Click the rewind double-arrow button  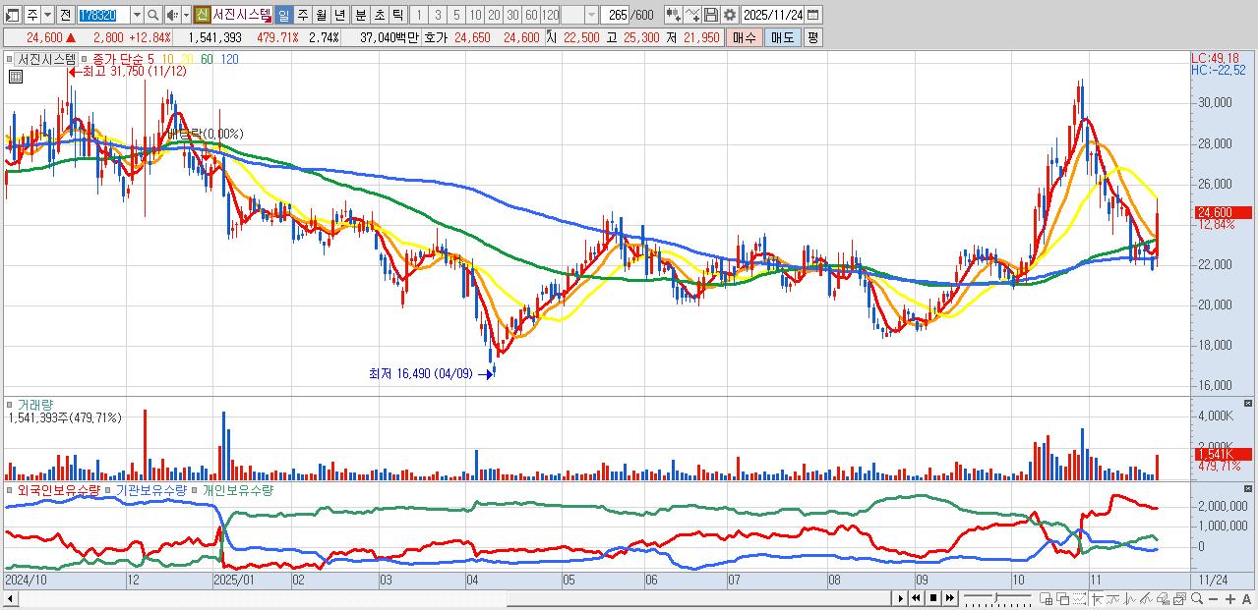click(916, 598)
